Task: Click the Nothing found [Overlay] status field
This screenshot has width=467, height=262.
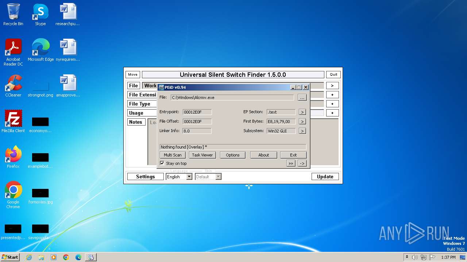Action: click(233, 147)
